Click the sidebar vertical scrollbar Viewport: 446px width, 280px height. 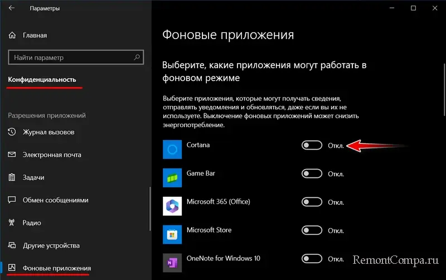click(150, 209)
